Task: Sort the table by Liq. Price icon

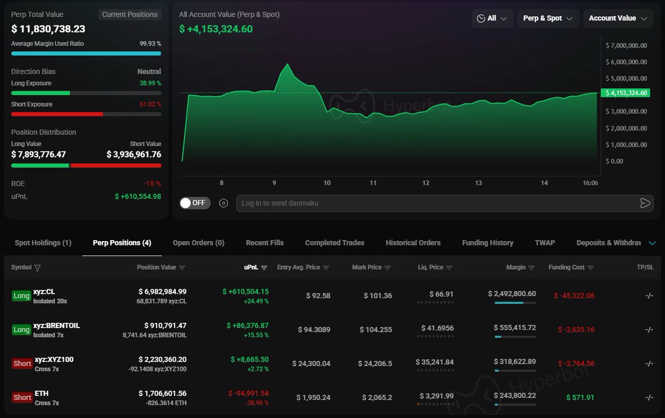Action: pos(449,268)
